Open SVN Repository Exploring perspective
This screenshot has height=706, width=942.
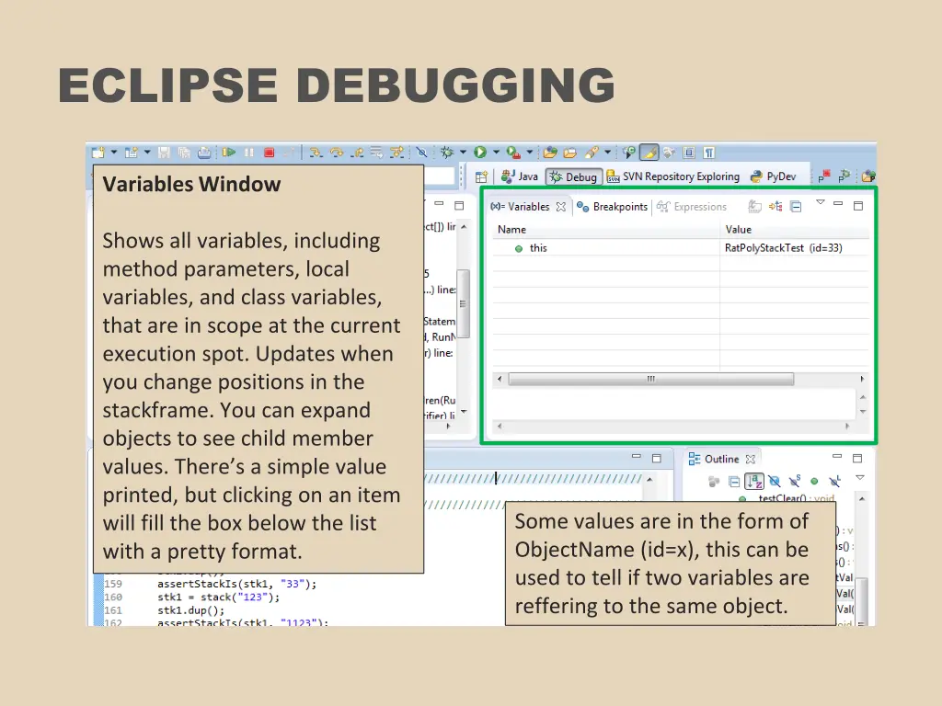pyautogui.click(x=678, y=176)
